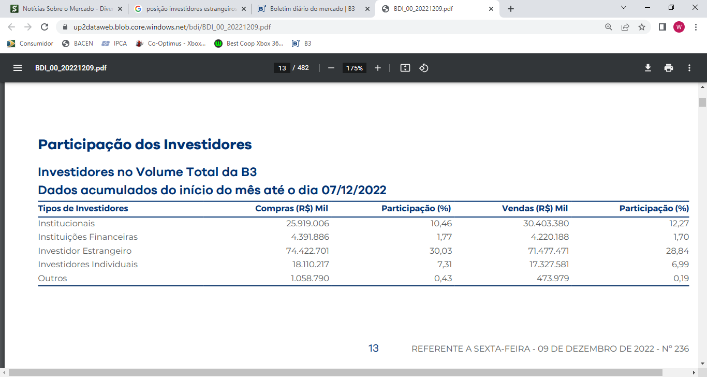Reload the current page
The height and width of the screenshot is (377, 707).
pyautogui.click(x=45, y=27)
